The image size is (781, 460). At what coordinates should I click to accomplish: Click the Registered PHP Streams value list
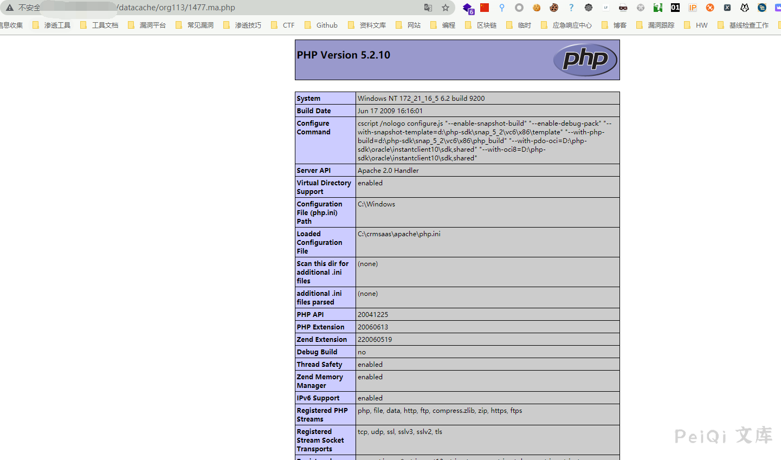coord(440,410)
